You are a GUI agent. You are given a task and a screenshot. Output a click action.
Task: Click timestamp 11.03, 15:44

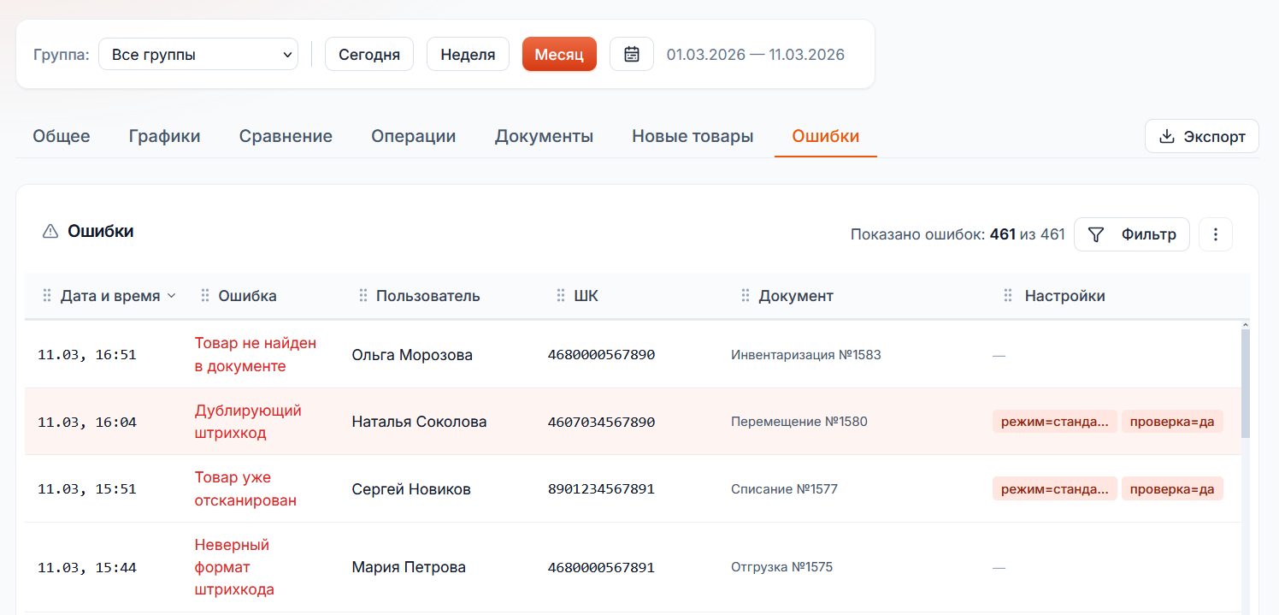tap(87, 567)
